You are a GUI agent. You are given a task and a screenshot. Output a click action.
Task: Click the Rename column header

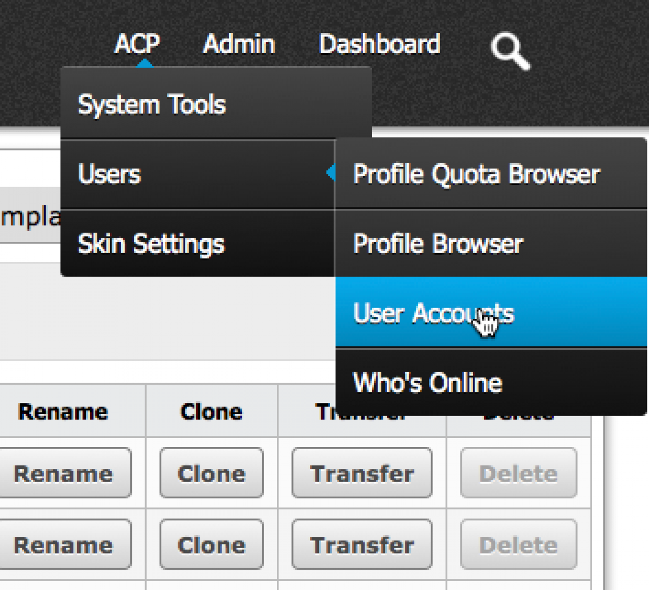point(63,412)
